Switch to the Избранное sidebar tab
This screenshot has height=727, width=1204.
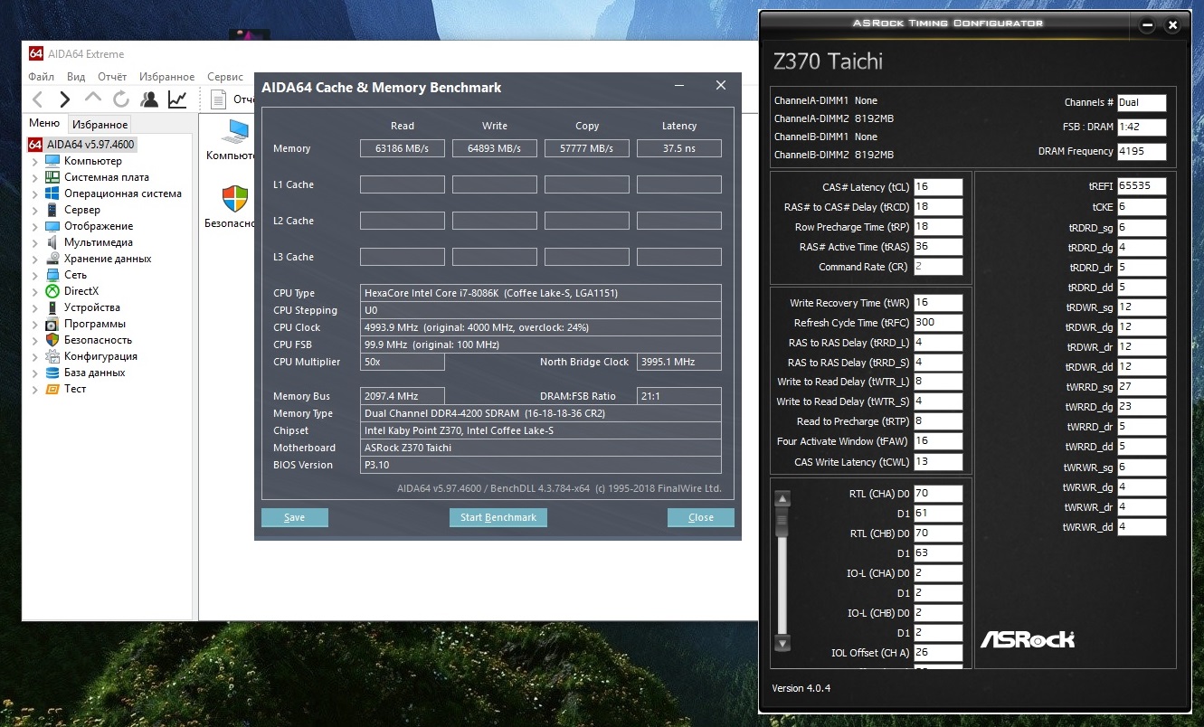[x=100, y=125]
